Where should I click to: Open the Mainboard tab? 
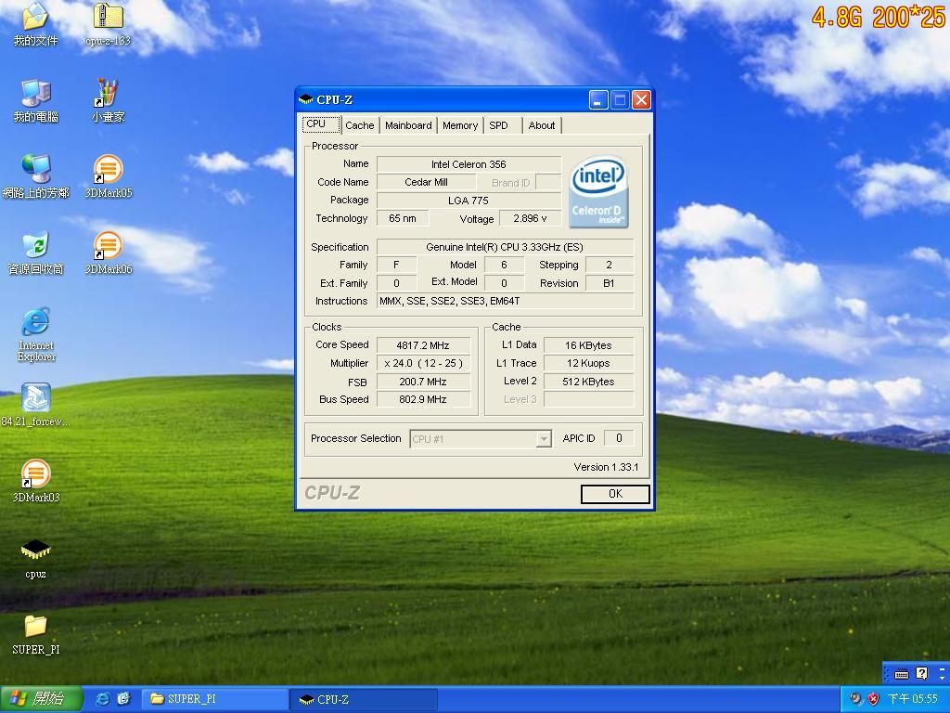tap(408, 125)
